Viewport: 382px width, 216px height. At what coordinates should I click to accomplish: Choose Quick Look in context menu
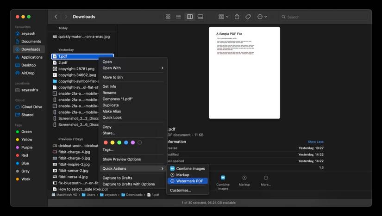[133, 118]
